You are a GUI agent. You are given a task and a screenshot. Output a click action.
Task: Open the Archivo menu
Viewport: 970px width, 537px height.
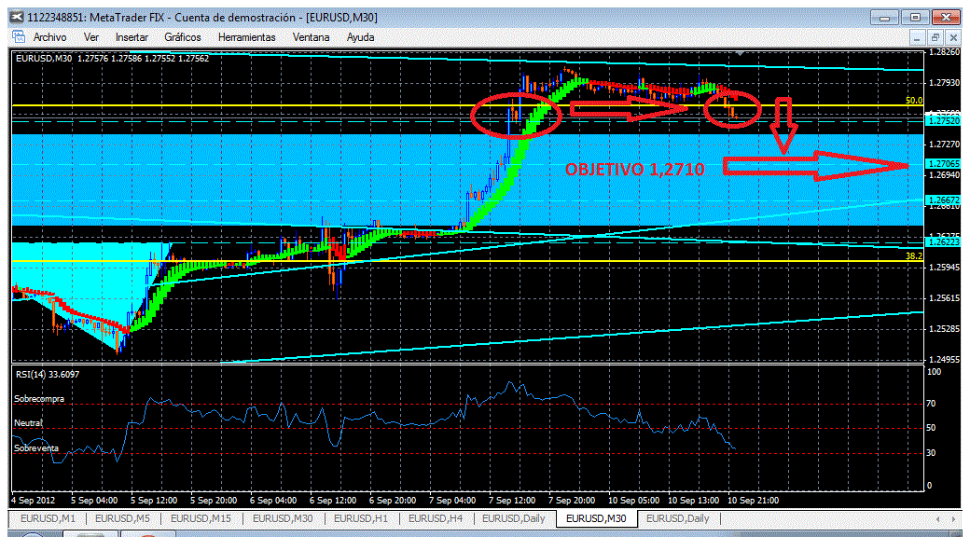tap(50, 37)
